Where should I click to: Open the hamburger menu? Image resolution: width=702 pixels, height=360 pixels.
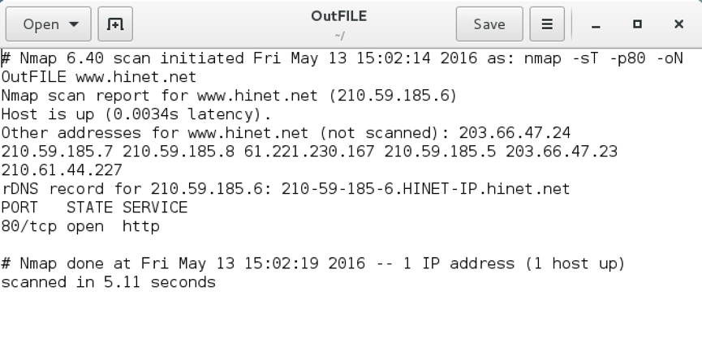(x=547, y=24)
